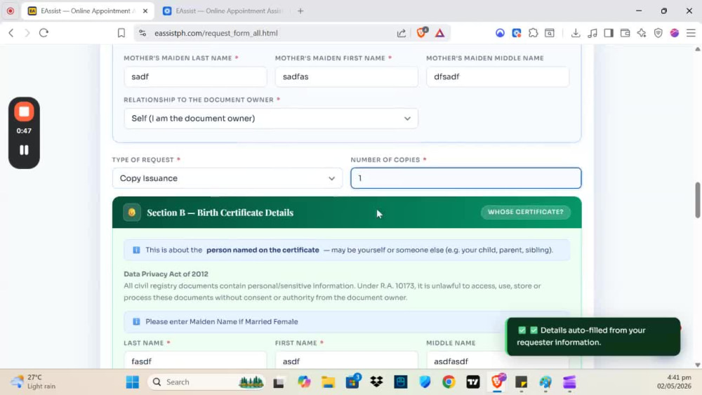
Task: Open the downloads icon
Action: coord(576,33)
